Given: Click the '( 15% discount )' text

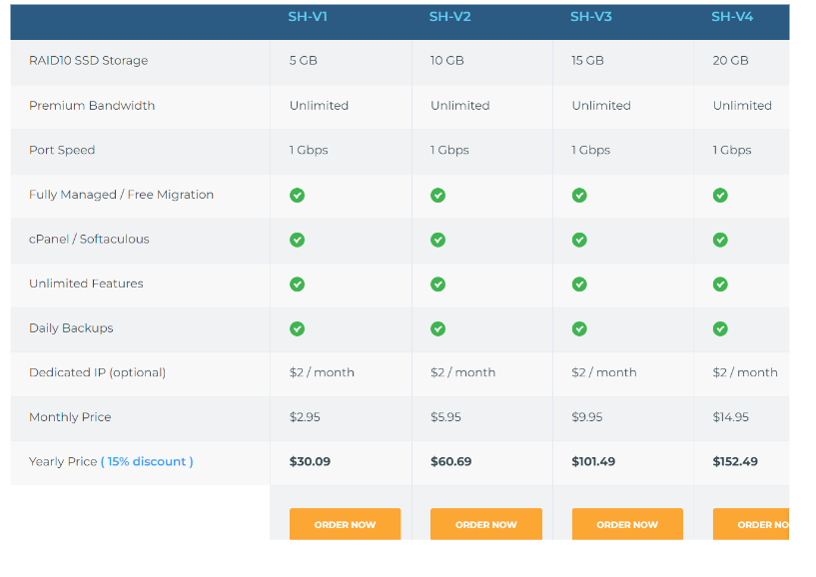Looking at the screenshot, I should (x=147, y=461).
